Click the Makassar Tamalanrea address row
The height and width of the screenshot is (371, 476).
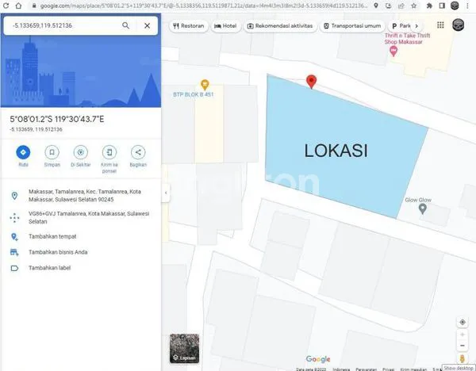pyautogui.click(x=81, y=196)
